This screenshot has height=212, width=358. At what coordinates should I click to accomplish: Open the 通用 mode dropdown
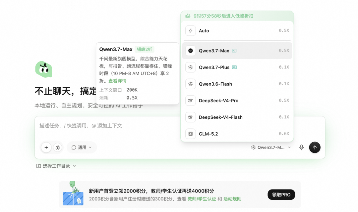pos(82,147)
